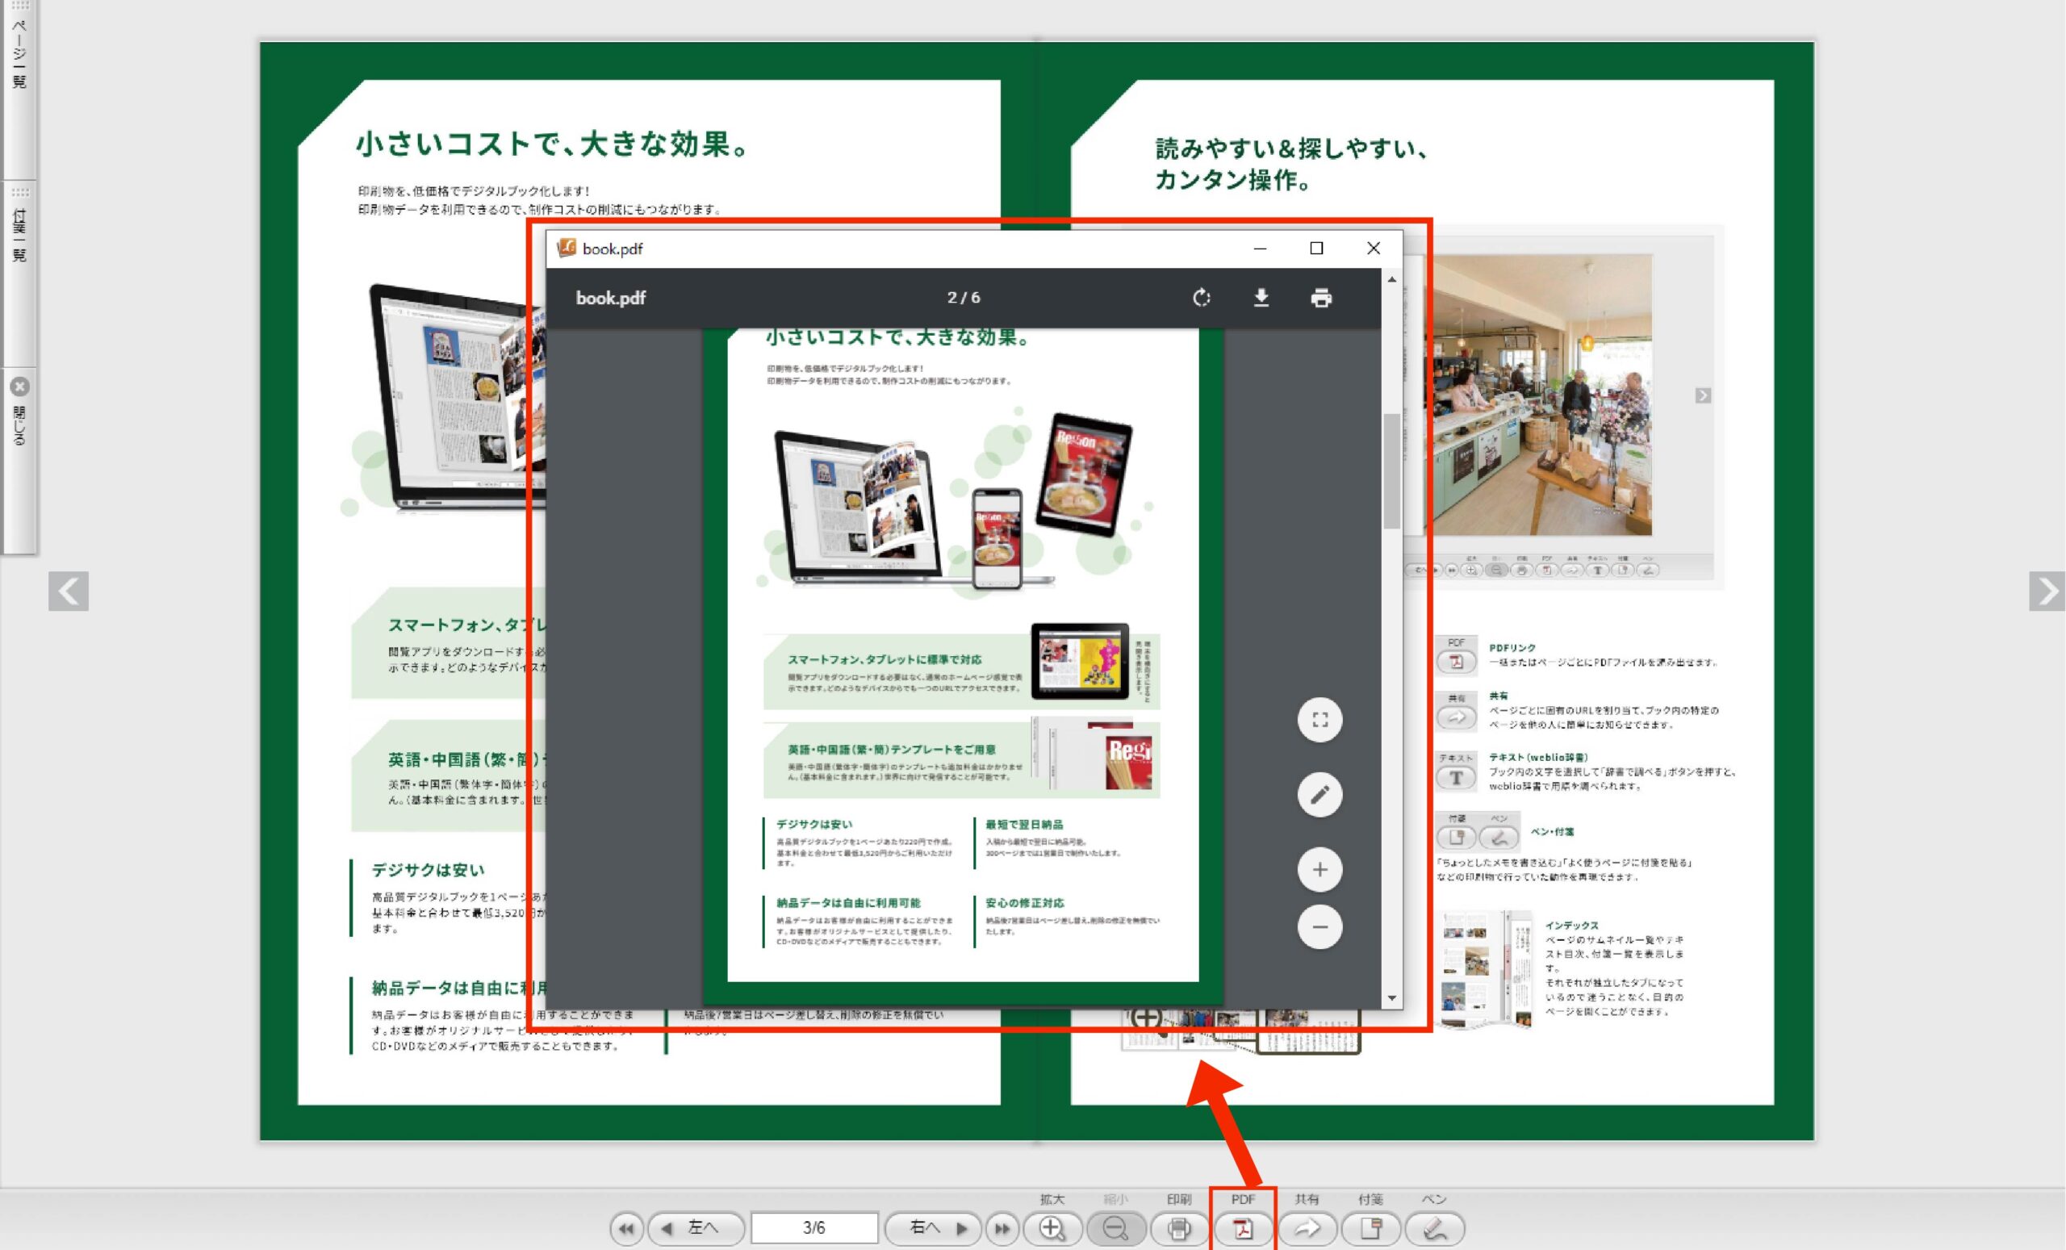2066x1250 pixels.
Task: Export as PDF using the PDF toolbar icon
Action: pos(1244,1229)
